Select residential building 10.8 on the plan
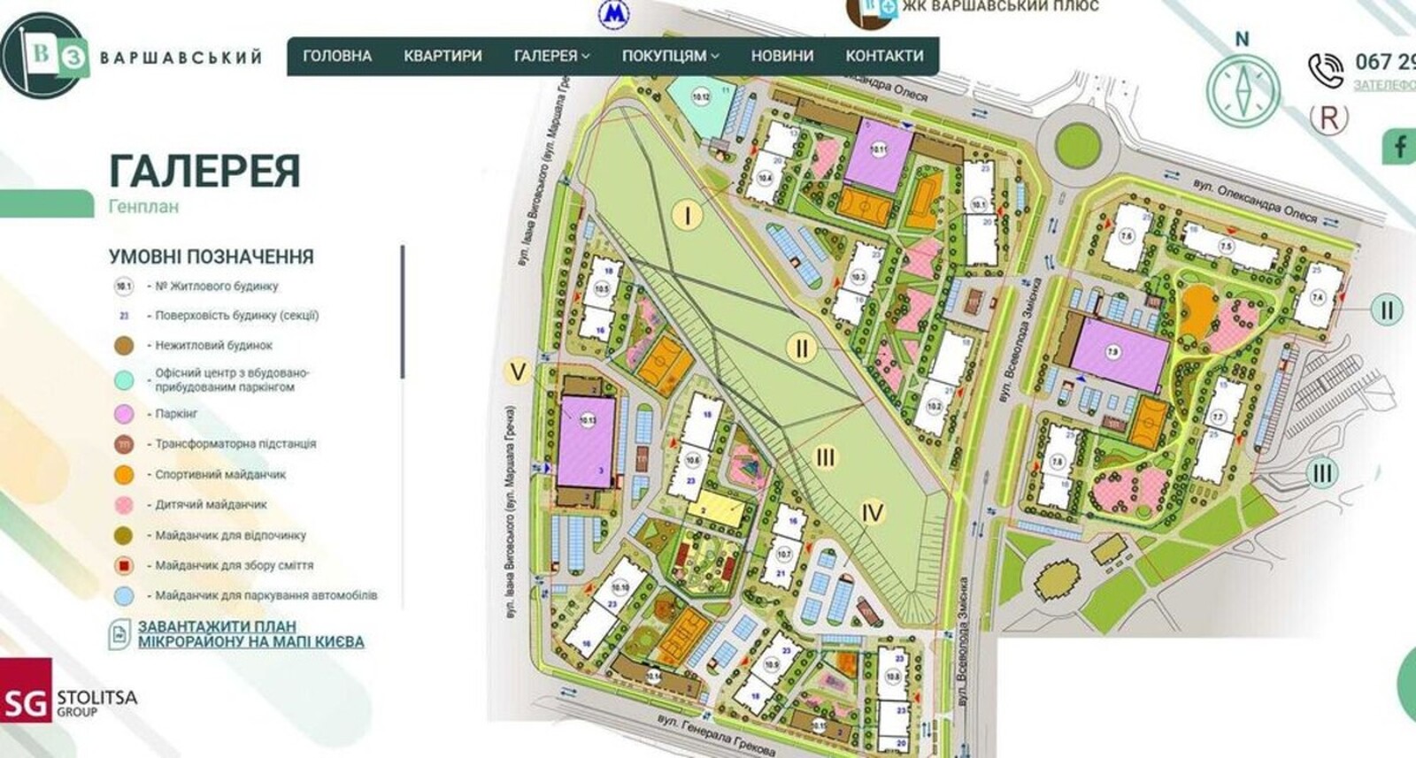The height and width of the screenshot is (758, 1416). click(x=893, y=677)
